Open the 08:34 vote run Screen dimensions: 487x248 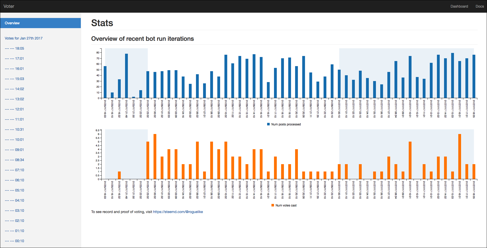pyautogui.click(x=14, y=160)
